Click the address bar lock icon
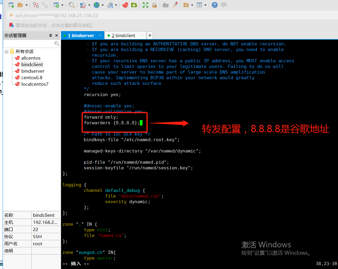338x269 pixels. point(11,15)
